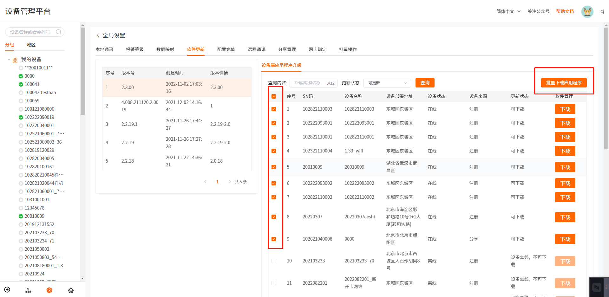The height and width of the screenshot is (297, 609).
Task: Click the user avatar icon
Action: [x=587, y=11]
